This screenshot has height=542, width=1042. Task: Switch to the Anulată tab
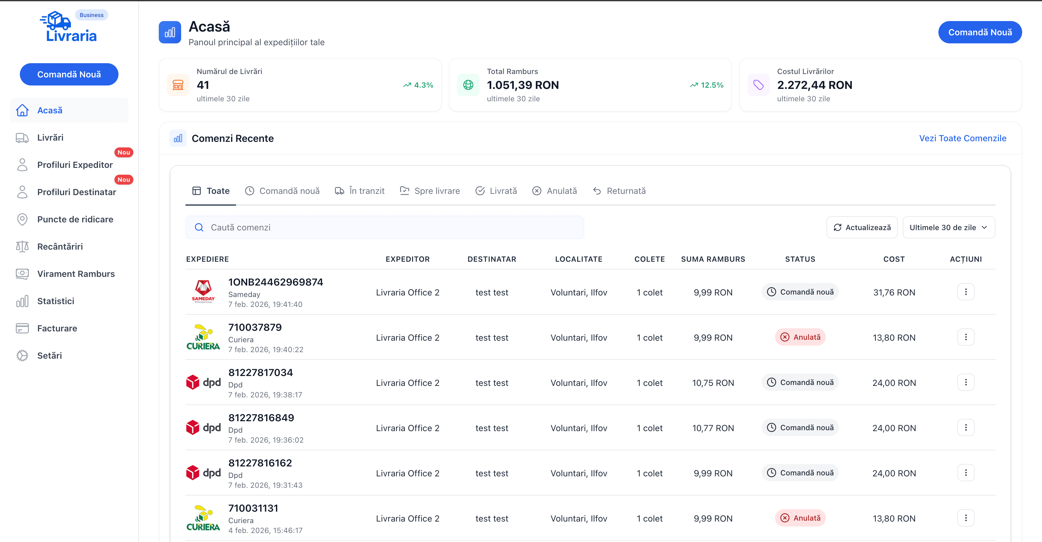click(554, 190)
